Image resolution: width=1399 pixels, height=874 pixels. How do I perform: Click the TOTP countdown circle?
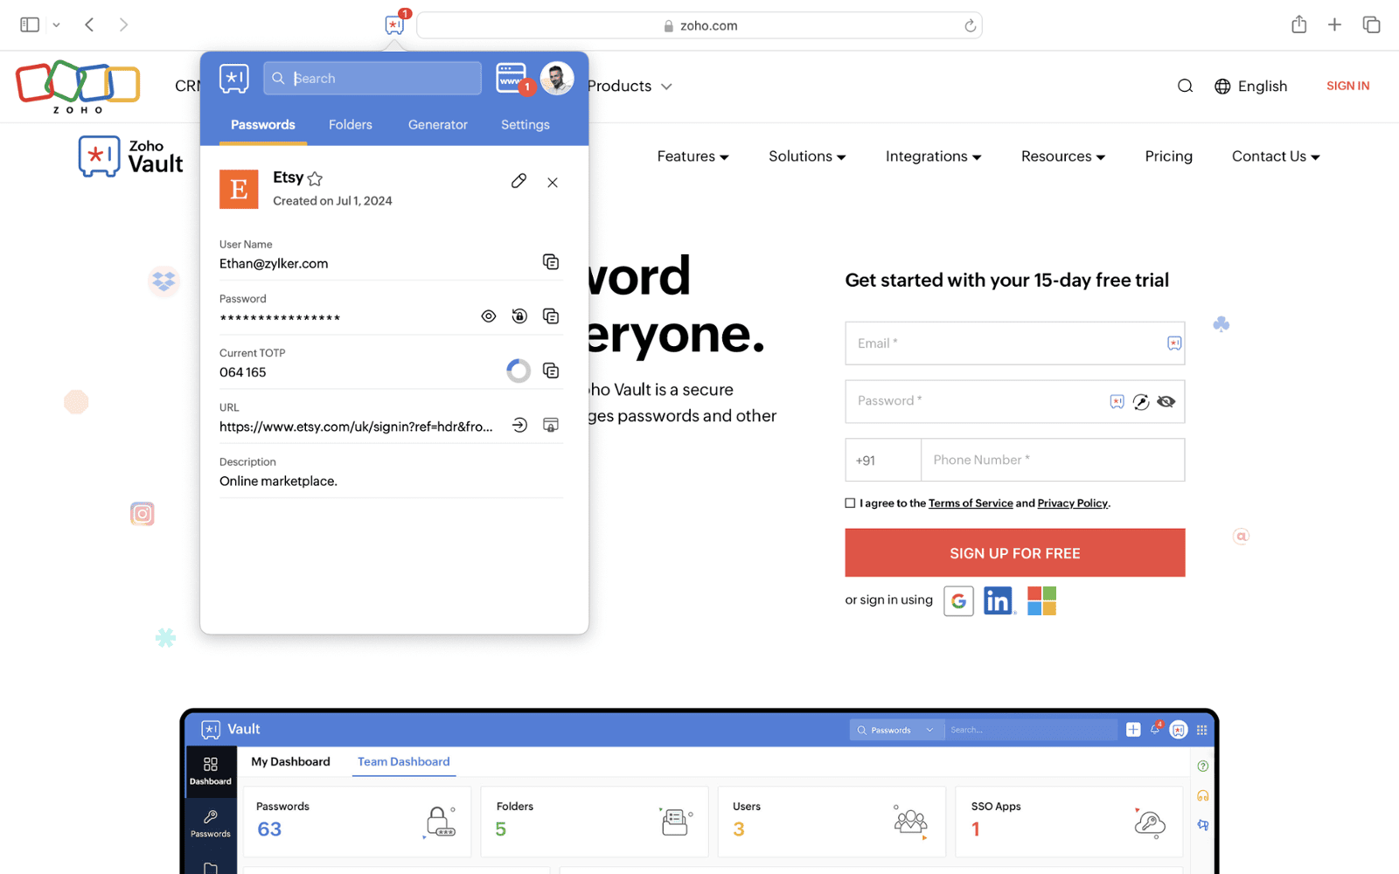(x=519, y=371)
